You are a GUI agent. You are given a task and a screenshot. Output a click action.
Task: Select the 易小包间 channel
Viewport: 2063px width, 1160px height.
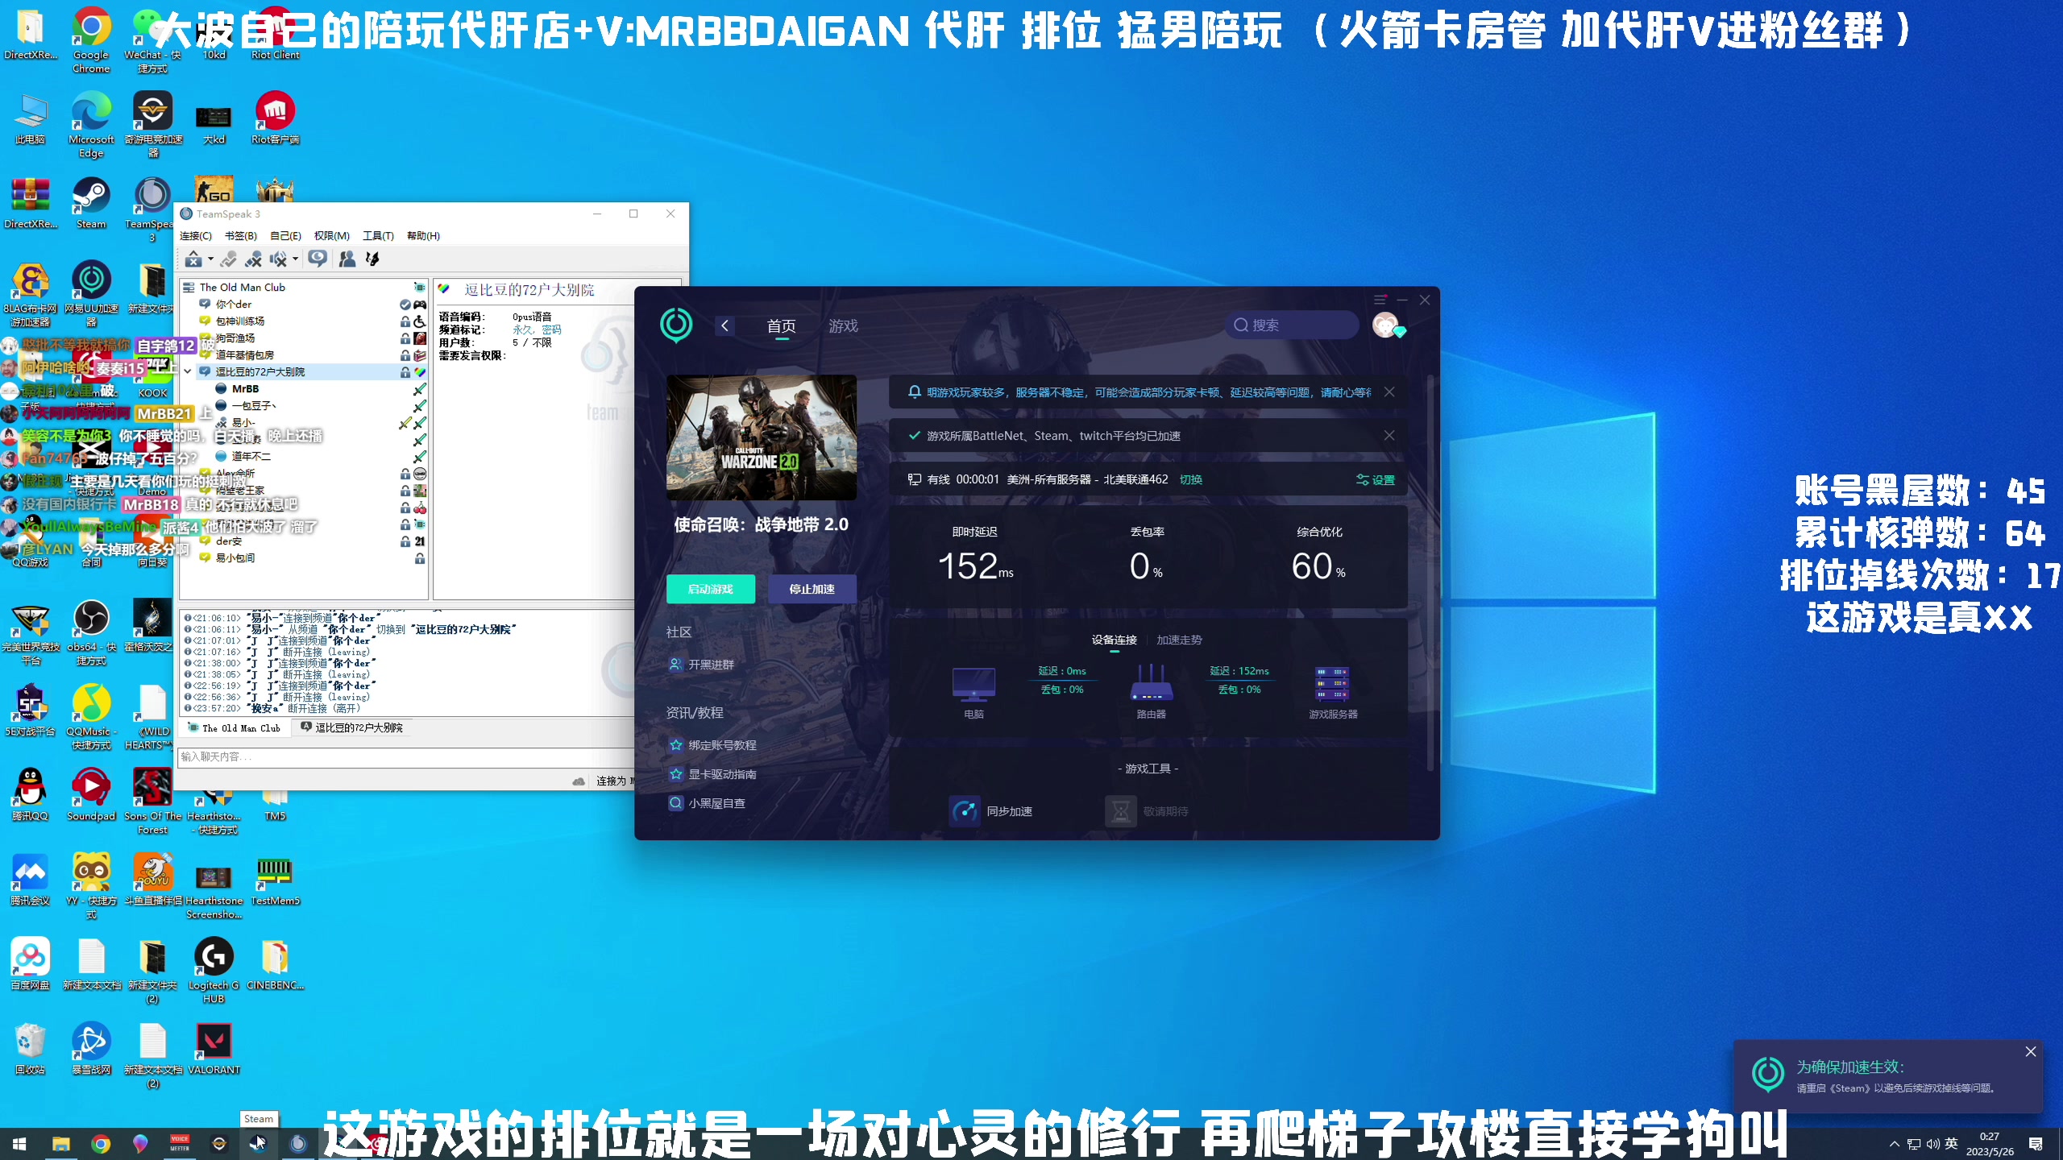304,558
